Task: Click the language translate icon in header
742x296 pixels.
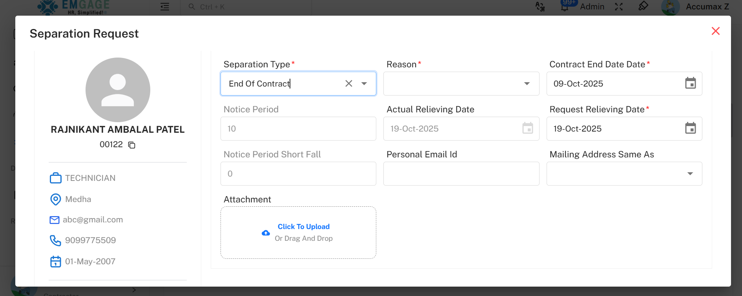Action: 540,7
